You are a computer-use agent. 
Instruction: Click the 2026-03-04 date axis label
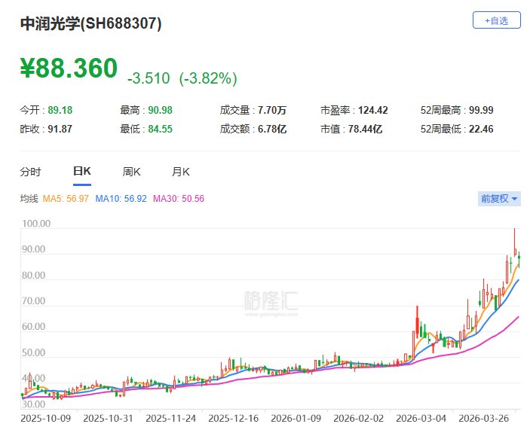coord(421,417)
